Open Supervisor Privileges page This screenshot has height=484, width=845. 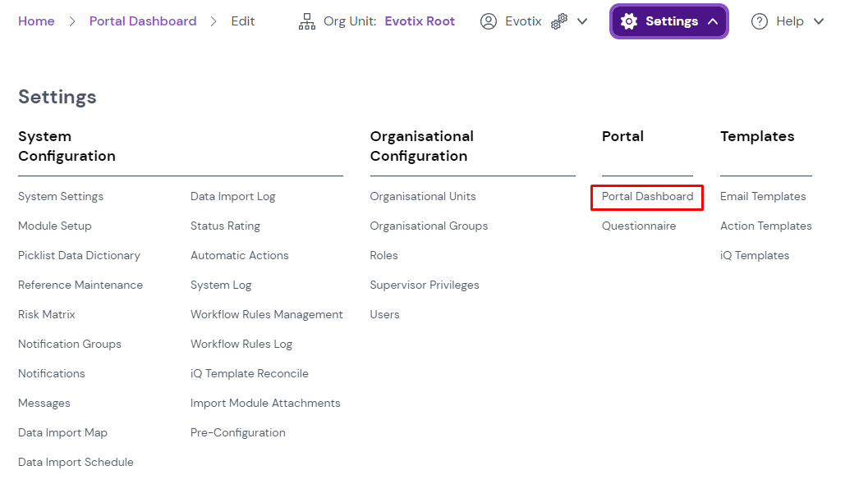point(425,285)
